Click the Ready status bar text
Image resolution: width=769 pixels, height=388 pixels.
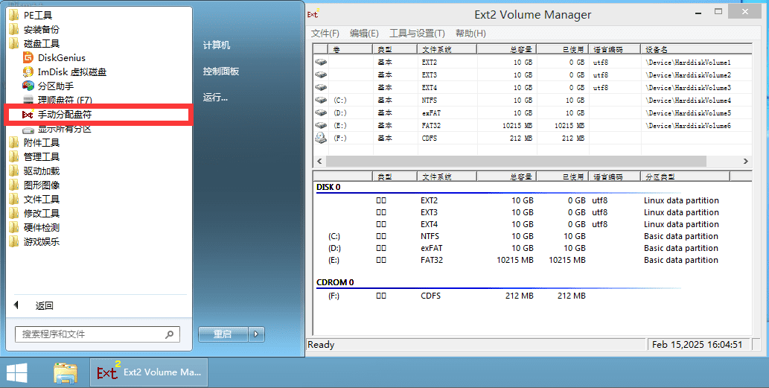[x=321, y=345]
